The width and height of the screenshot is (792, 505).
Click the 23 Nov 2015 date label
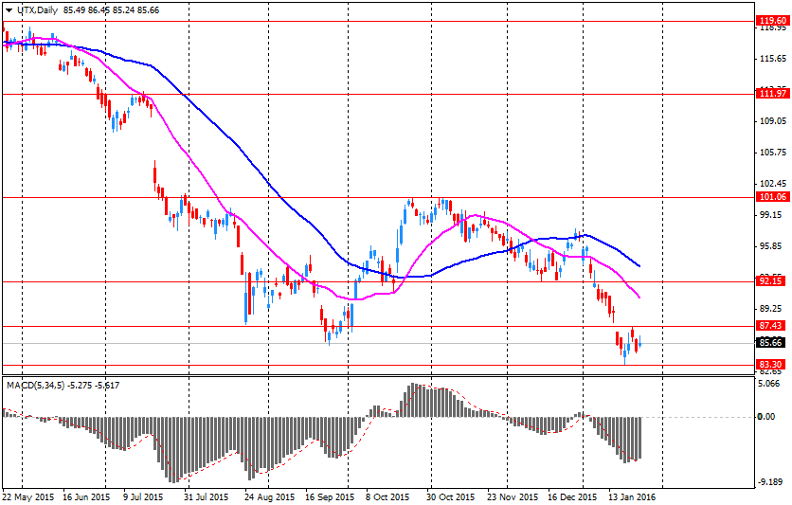pos(513,497)
